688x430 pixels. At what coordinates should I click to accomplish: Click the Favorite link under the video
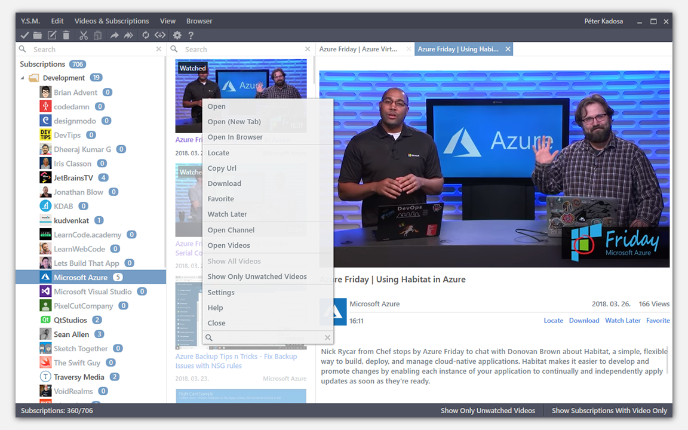[x=658, y=321]
